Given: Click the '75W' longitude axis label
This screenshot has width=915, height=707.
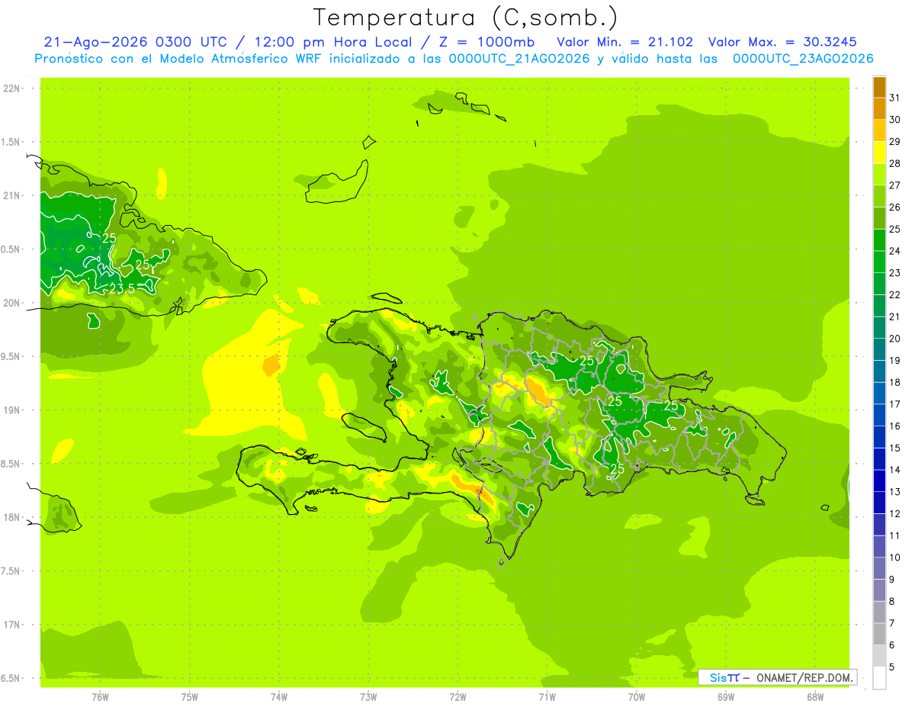Looking at the screenshot, I should [190, 697].
